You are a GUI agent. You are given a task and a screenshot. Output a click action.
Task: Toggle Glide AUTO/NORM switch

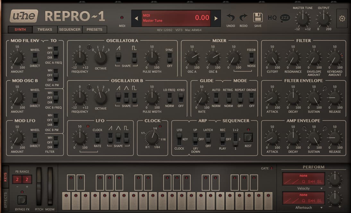coord(216,97)
